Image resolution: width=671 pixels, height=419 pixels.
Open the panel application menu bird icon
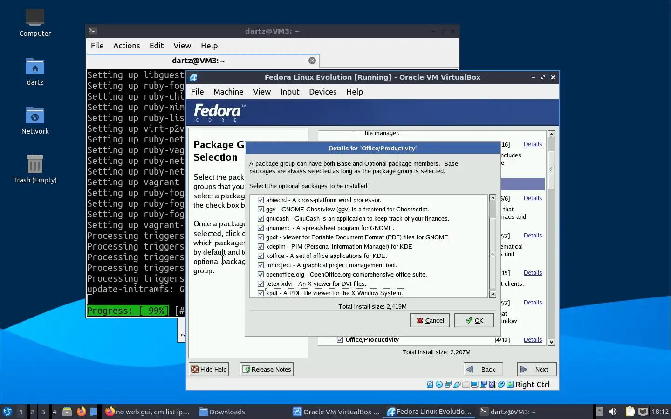pyautogui.click(x=7, y=412)
